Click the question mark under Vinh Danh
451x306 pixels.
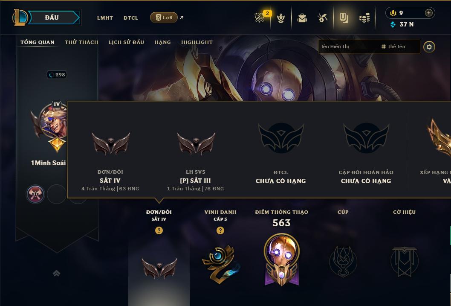point(220,230)
